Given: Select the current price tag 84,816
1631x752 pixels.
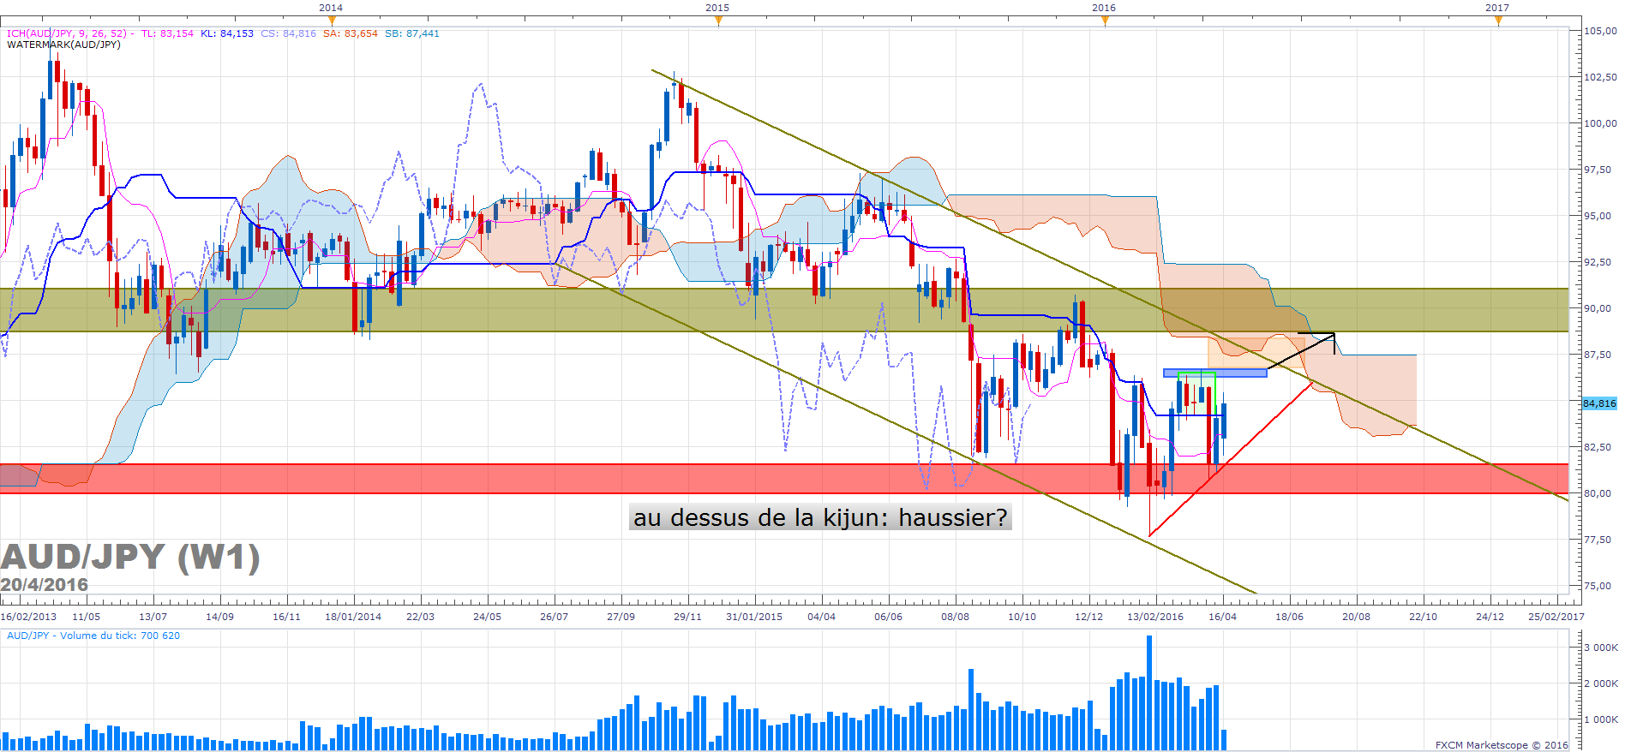Looking at the screenshot, I should tap(1598, 403).
